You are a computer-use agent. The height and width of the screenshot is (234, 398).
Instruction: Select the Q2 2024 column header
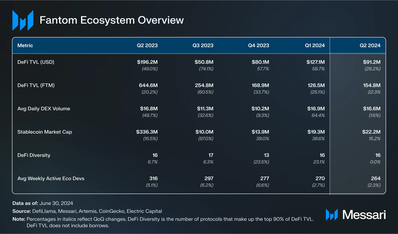(370, 45)
